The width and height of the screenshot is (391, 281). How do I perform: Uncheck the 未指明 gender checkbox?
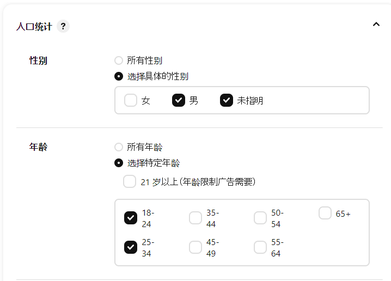pyautogui.click(x=227, y=100)
